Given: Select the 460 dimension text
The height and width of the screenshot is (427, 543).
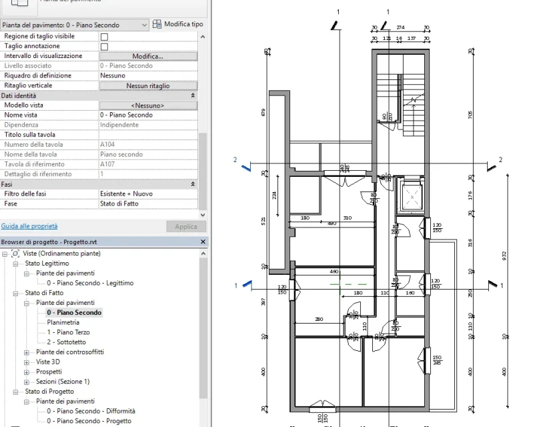Looking at the screenshot, I should pyautogui.click(x=334, y=272).
